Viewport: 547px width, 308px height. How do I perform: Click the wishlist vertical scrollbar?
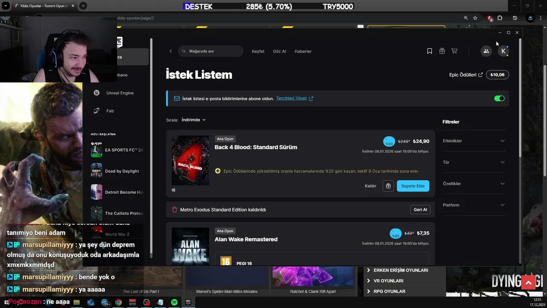tap(520, 98)
